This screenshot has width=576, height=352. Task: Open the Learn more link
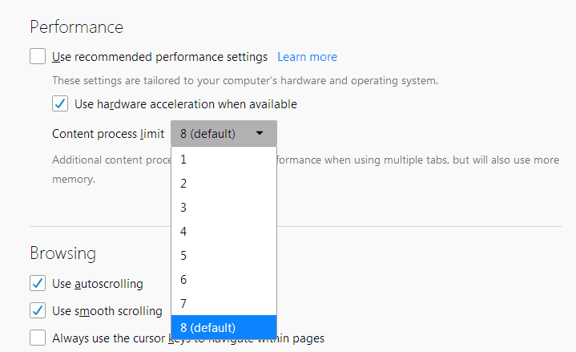(x=307, y=57)
